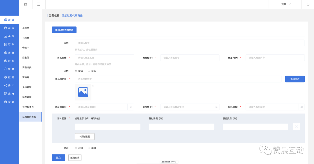
Task: Set status to 禁用
Action: pos(89,148)
